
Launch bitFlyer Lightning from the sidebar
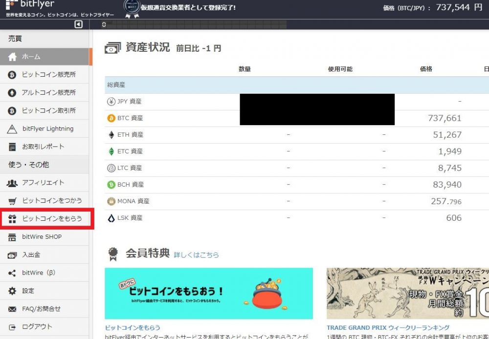(44, 128)
